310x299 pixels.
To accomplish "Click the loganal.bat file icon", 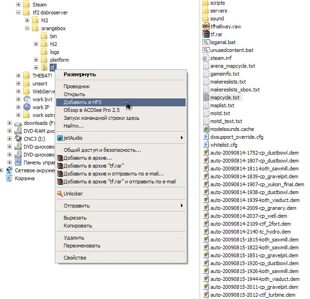I will [206, 42].
